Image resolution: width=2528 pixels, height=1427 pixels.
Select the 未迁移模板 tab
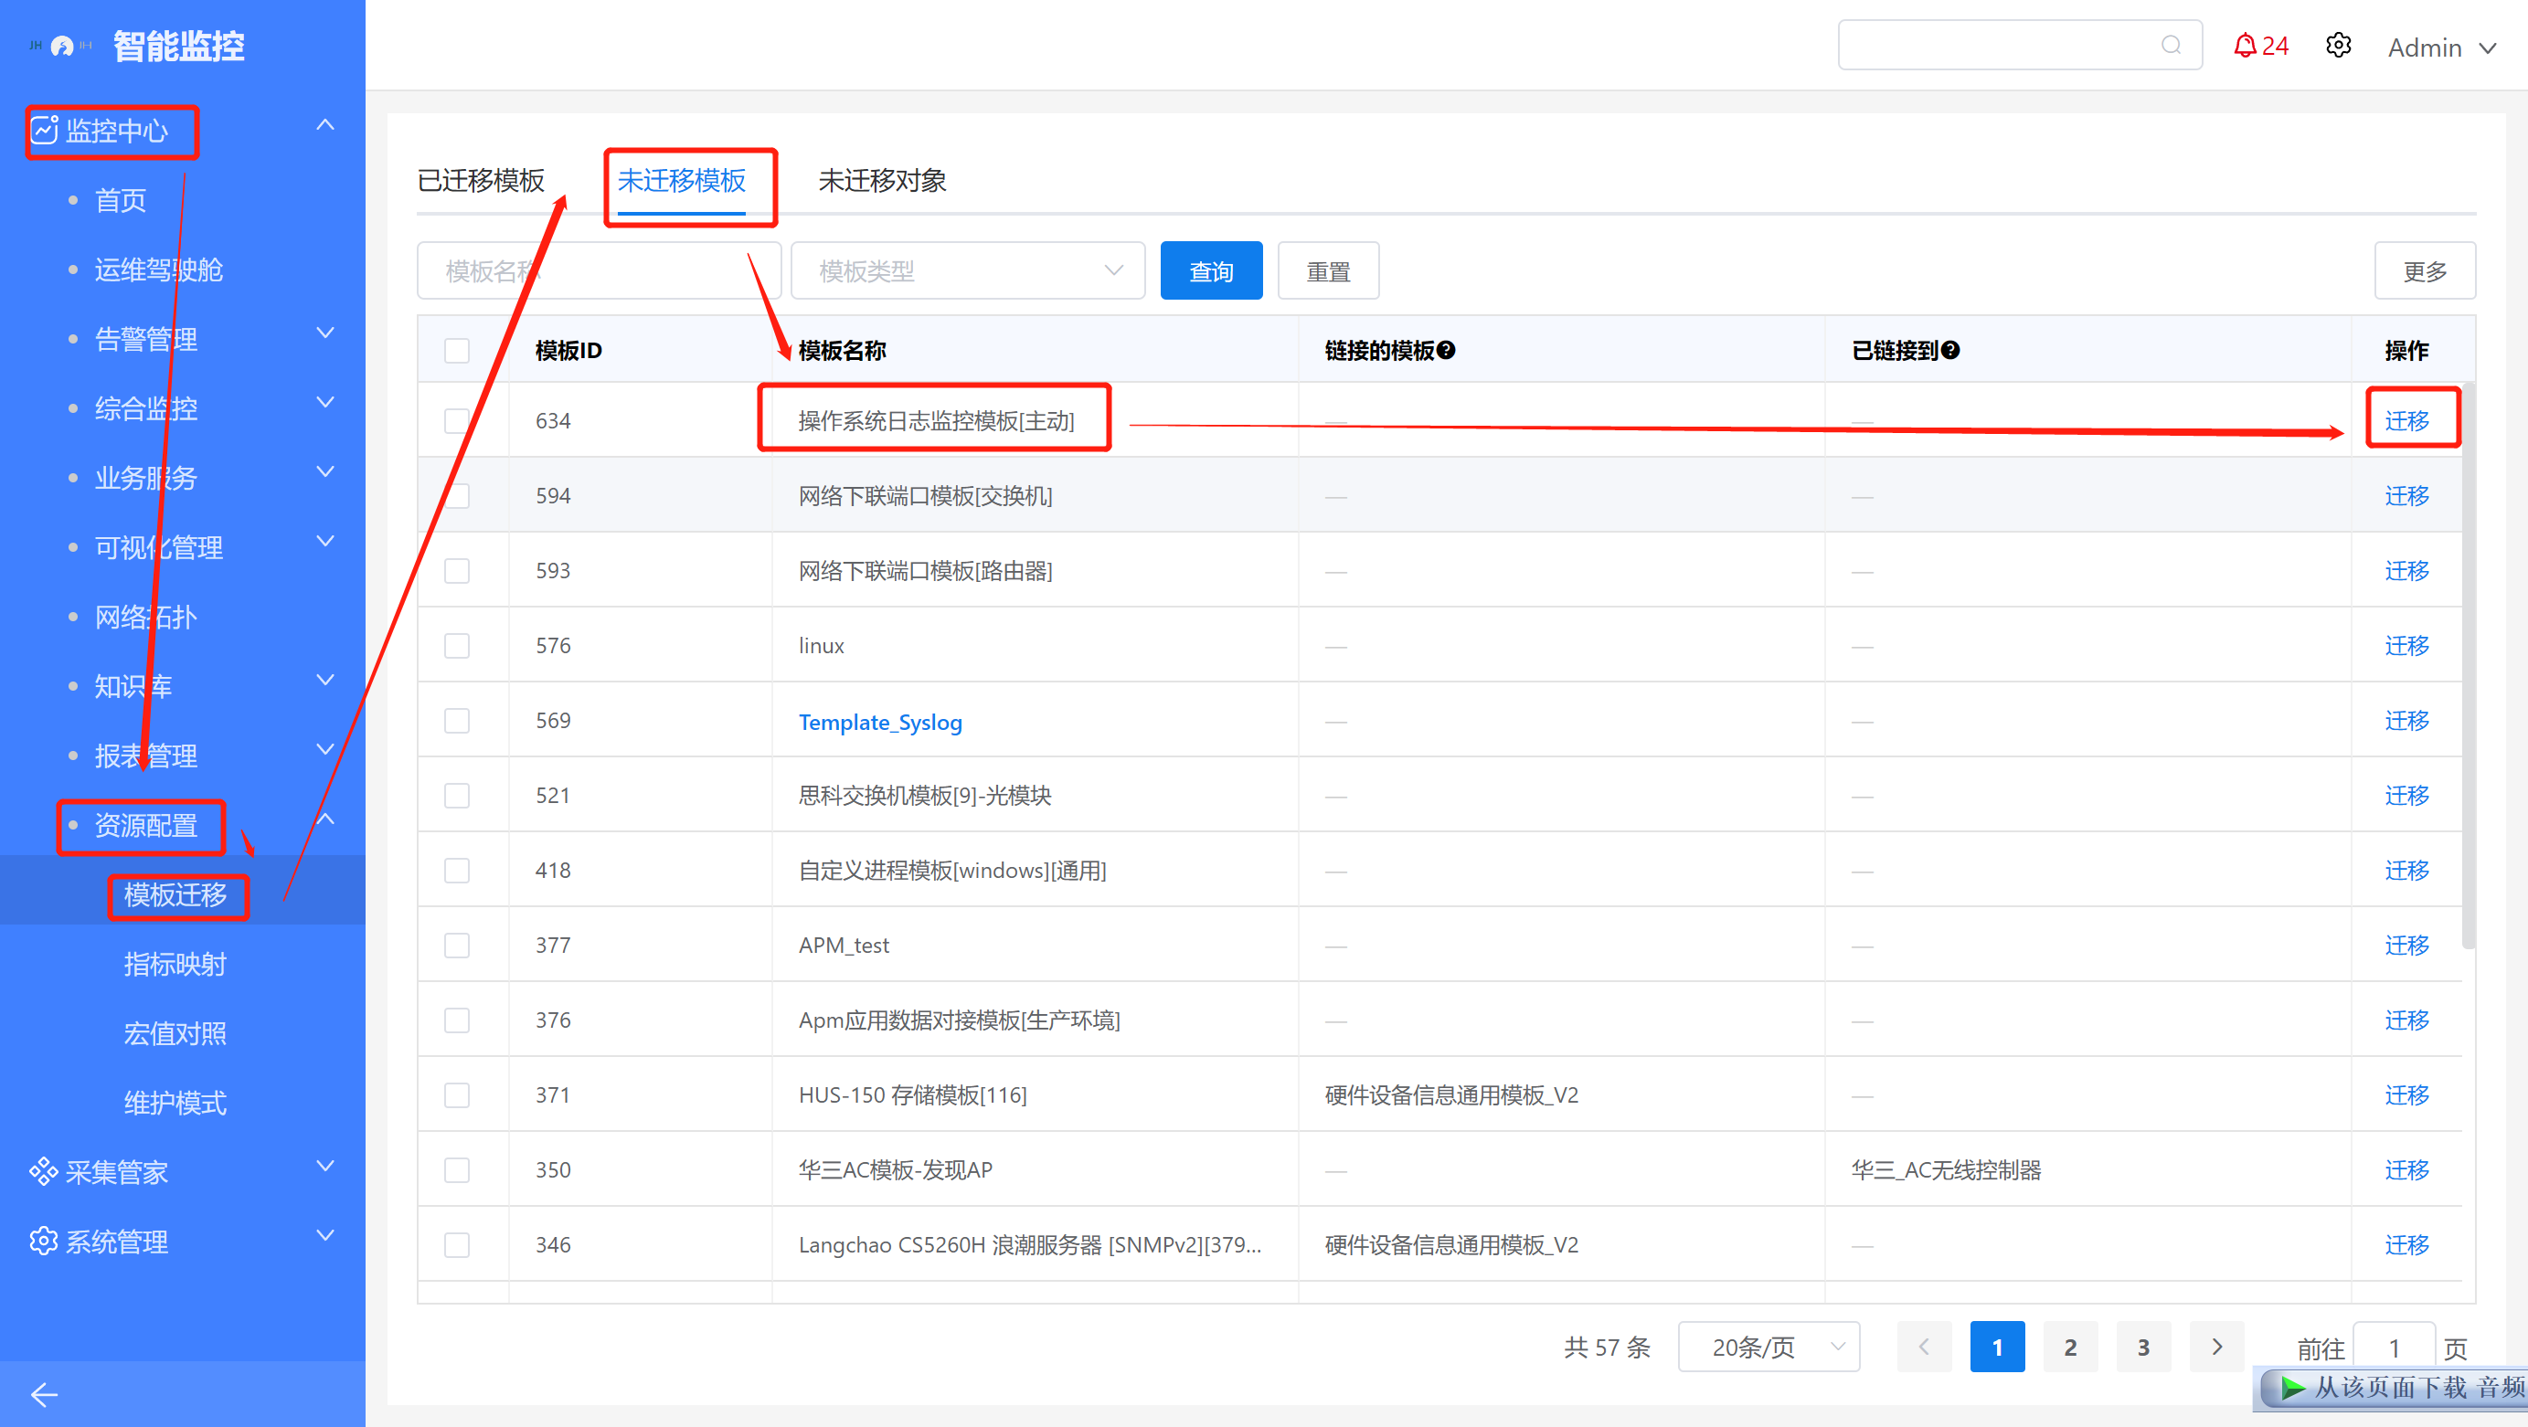click(x=682, y=181)
